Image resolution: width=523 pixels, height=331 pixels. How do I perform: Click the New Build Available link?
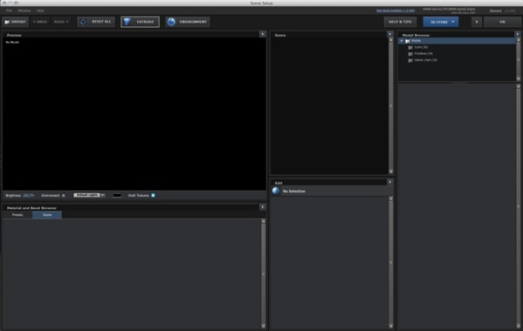pyautogui.click(x=396, y=10)
